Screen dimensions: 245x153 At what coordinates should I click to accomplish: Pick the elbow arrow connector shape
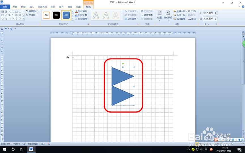pyautogui.click(x=13, y=15)
